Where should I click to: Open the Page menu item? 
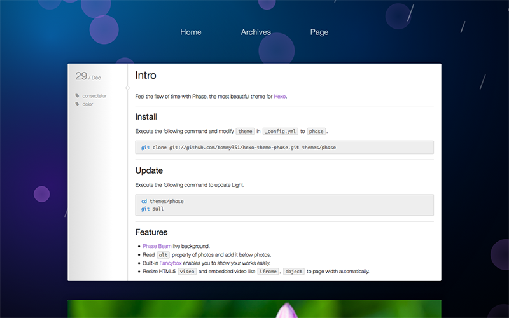[319, 32]
